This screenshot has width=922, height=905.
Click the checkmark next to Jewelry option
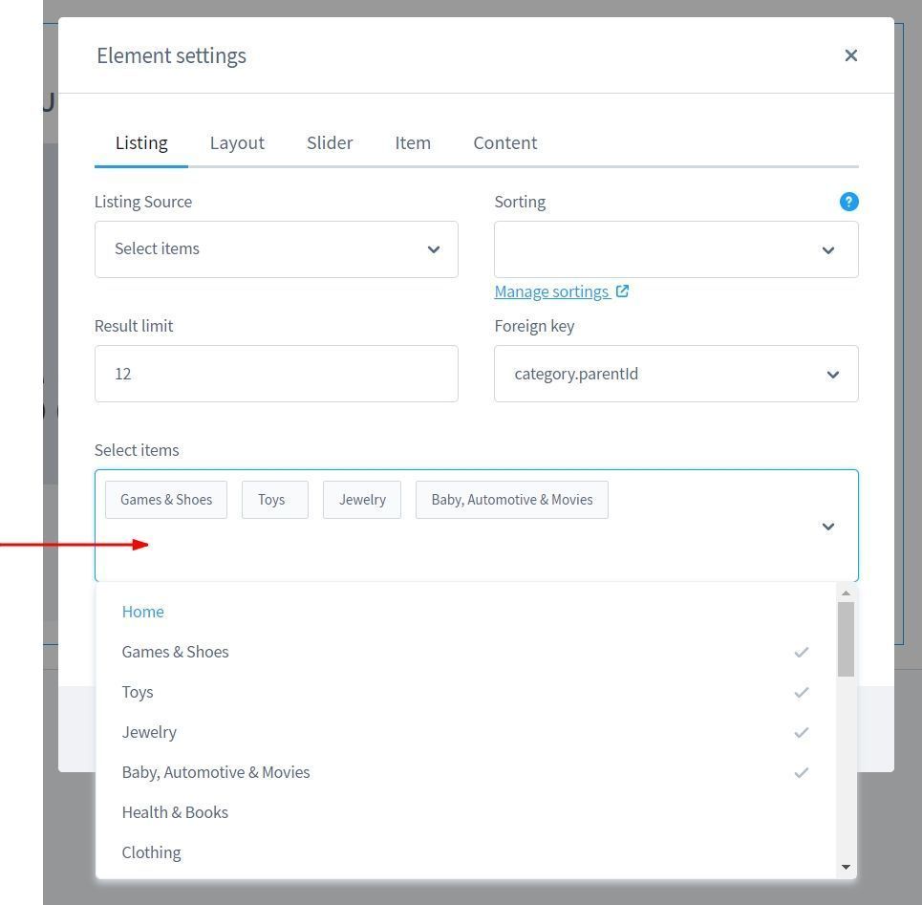(801, 732)
